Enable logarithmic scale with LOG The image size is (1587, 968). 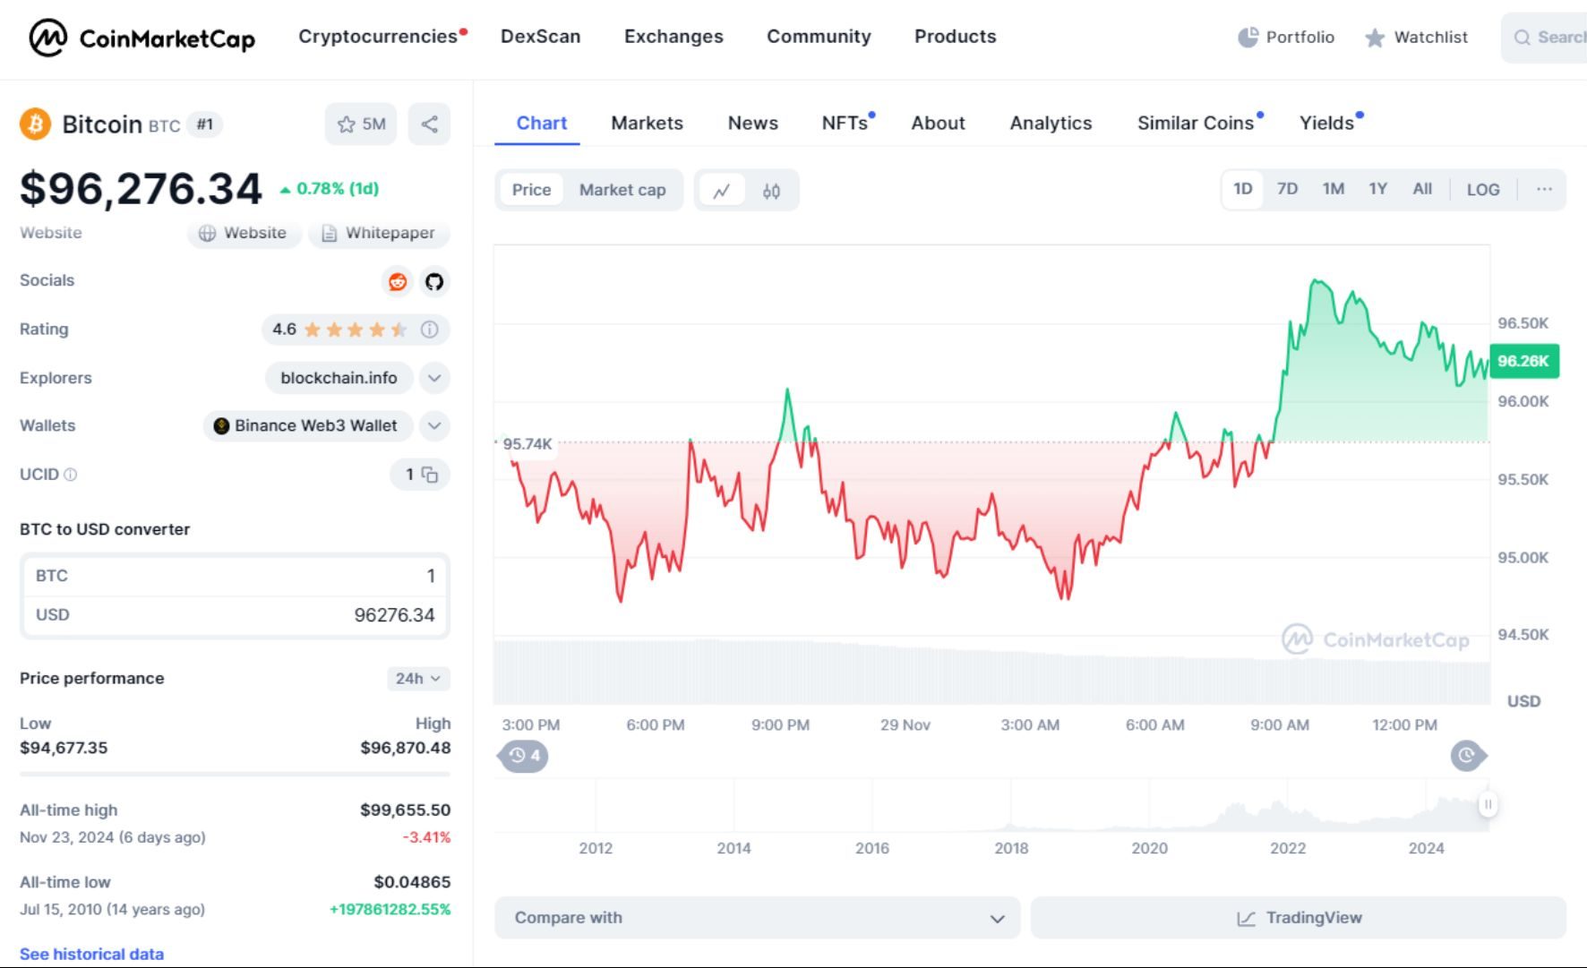[x=1484, y=189]
